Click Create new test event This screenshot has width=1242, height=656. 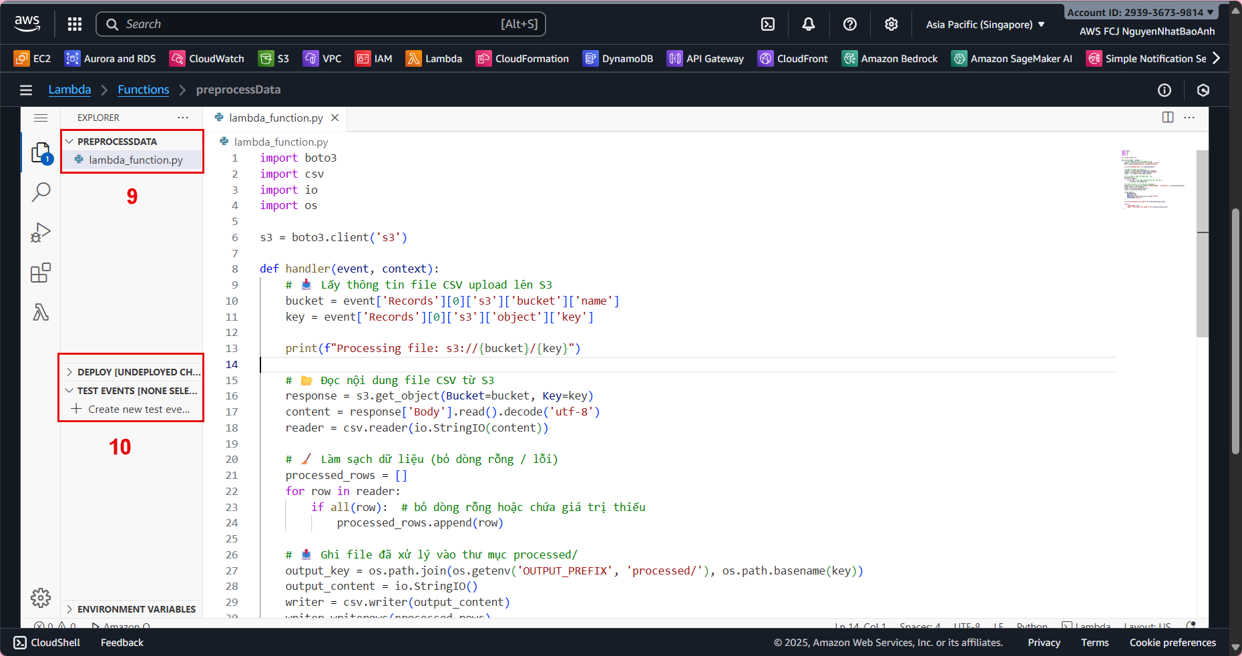tap(132, 409)
